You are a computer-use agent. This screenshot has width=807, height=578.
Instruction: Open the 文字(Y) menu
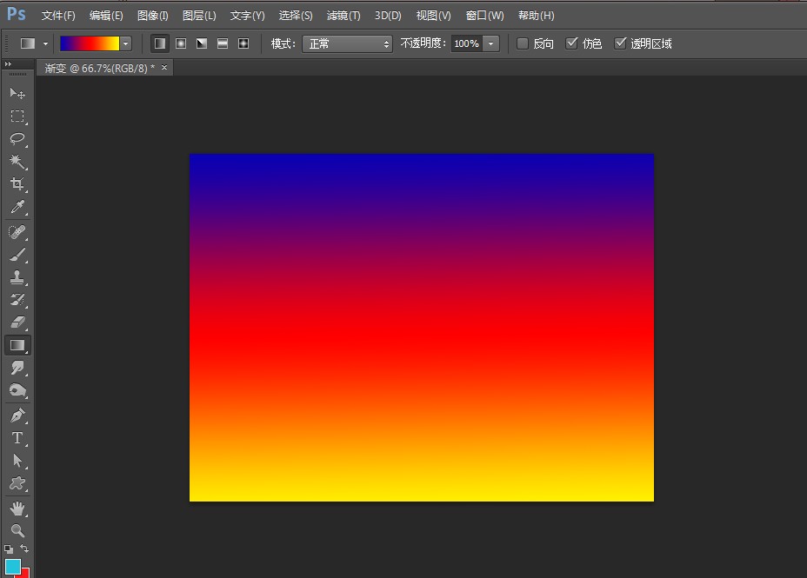tap(247, 16)
